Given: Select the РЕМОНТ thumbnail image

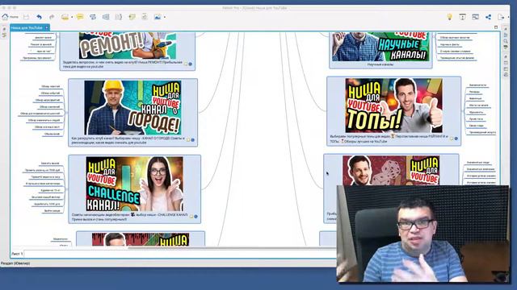Looking at the screenshot, I should click(x=128, y=45).
